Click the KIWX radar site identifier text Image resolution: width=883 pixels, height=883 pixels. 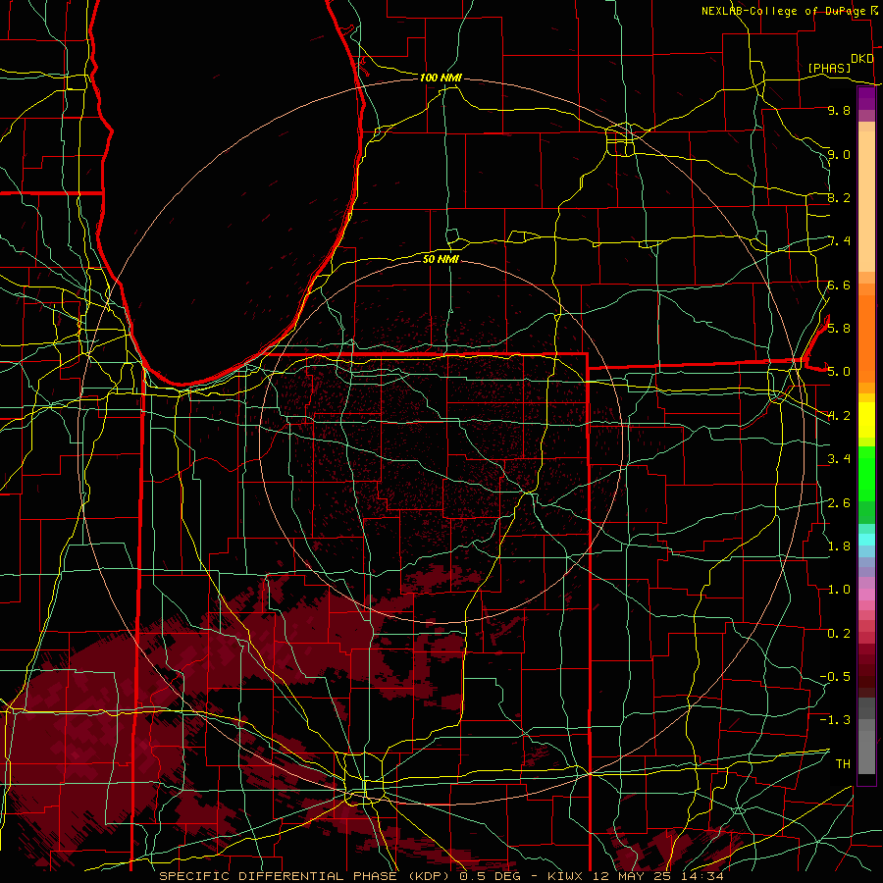[566, 876]
